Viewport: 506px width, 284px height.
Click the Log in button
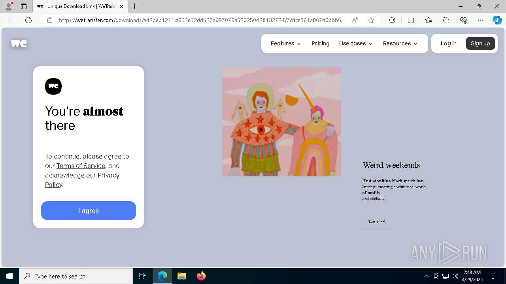449,43
